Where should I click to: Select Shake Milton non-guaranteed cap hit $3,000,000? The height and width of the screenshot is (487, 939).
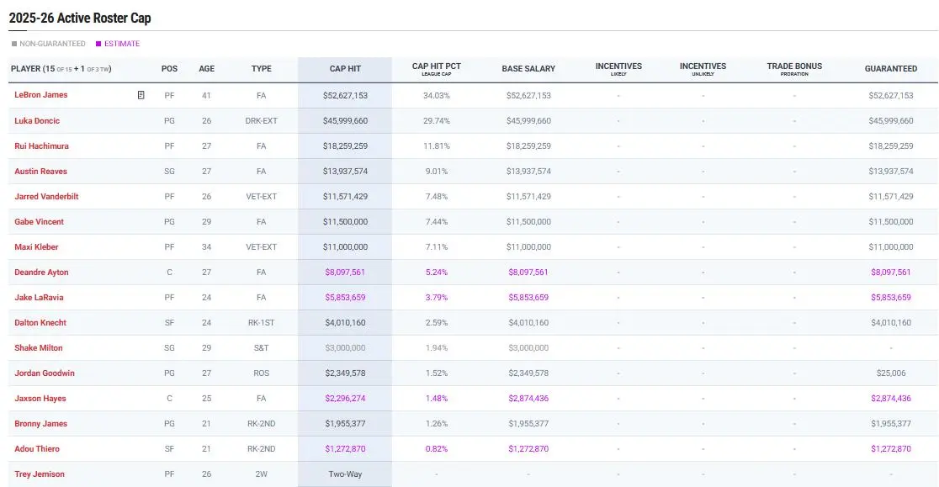345,347
